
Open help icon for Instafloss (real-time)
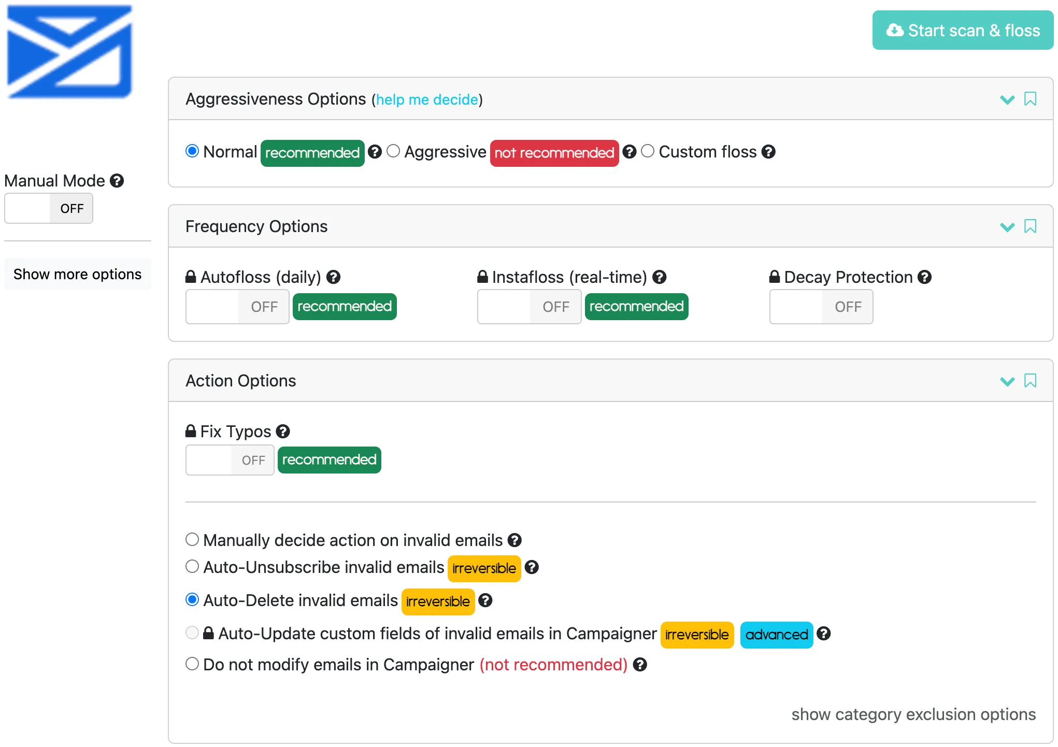pyautogui.click(x=660, y=277)
